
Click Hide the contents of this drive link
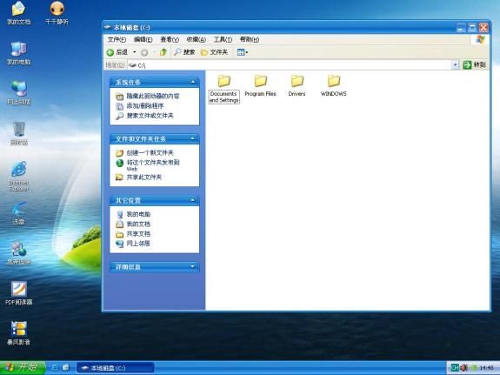coord(147,96)
